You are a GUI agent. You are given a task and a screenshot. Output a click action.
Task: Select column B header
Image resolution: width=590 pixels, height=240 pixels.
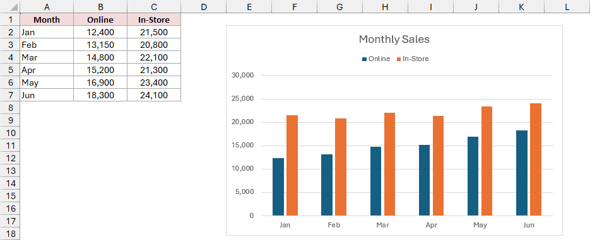pos(100,6)
